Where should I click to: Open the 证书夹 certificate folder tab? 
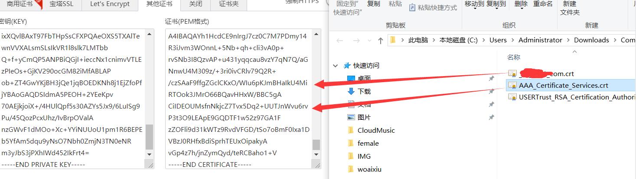coord(228,4)
